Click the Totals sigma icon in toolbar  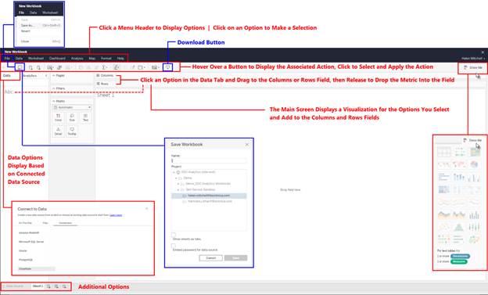point(105,67)
